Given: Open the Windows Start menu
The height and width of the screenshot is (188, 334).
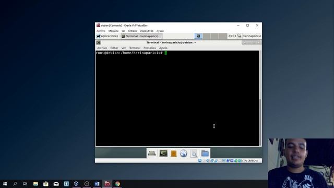Looking at the screenshot, I should (x=5, y=184).
